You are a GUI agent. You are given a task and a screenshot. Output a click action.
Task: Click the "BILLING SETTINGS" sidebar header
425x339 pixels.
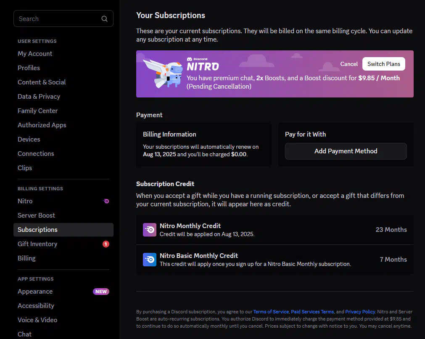coord(40,189)
